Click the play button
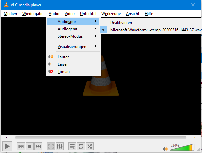Viewport: 202px width, 153px height. [x=7, y=146]
